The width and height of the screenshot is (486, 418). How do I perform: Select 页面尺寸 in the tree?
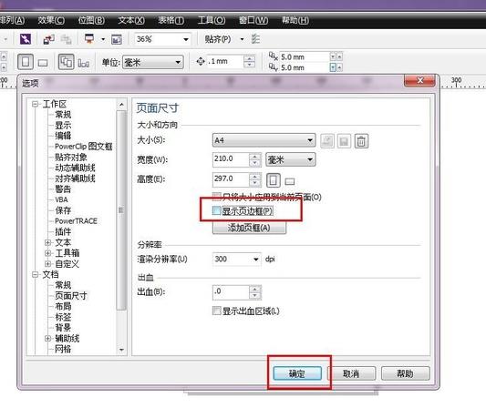[x=71, y=296]
